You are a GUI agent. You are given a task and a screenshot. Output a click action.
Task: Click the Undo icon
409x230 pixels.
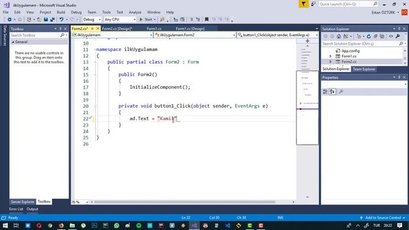tap(61, 20)
